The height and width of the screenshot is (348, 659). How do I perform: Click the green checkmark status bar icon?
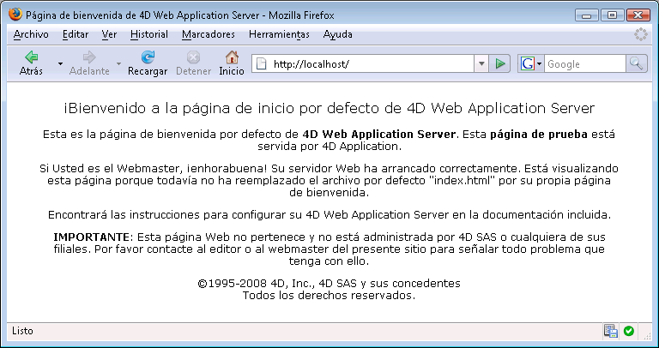tap(629, 330)
